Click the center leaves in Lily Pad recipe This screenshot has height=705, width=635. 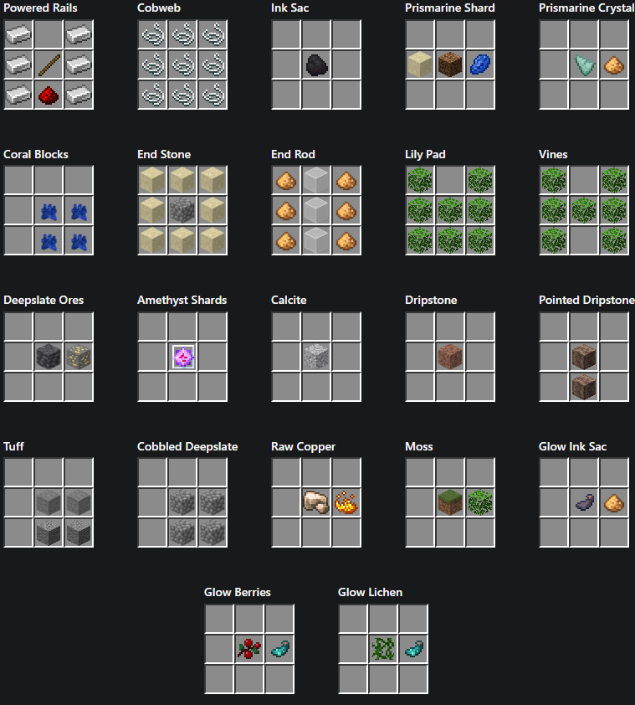click(450, 211)
